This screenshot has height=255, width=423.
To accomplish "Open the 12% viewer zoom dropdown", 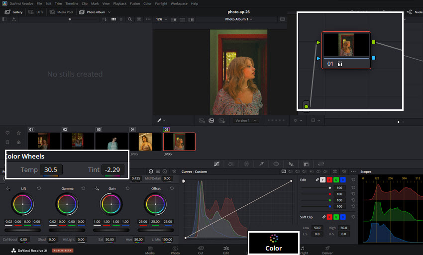I will tap(162, 19).
